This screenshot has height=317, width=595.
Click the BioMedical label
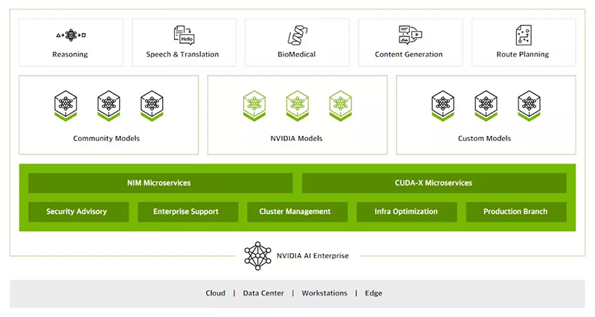pyautogui.click(x=296, y=54)
